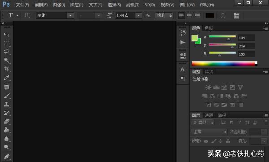Open the History panel icon
The width and height of the screenshot is (269, 162).
pyautogui.click(x=183, y=33)
